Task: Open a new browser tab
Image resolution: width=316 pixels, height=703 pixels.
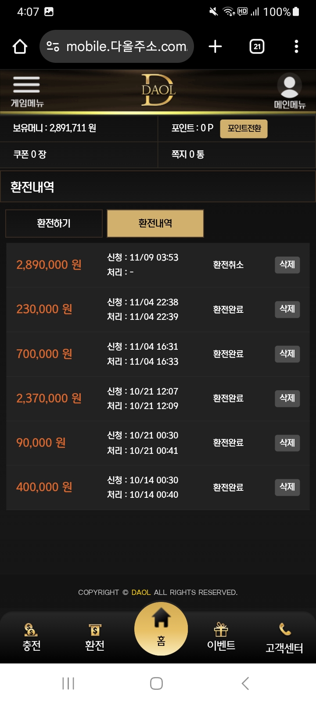Action: pyautogui.click(x=215, y=47)
